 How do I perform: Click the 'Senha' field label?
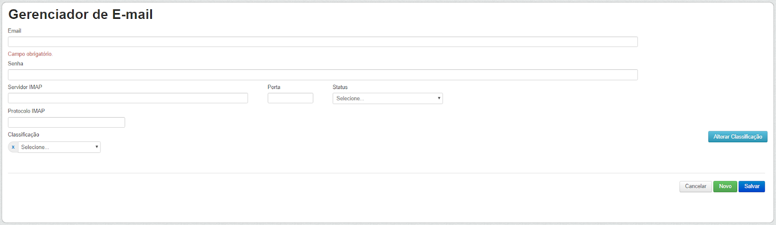click(16, 64)
